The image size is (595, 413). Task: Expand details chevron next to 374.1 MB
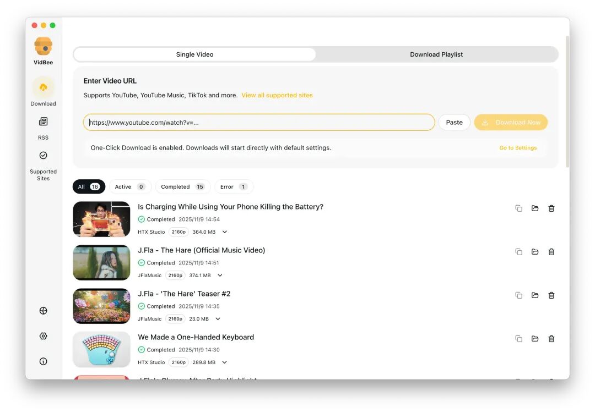[220, 276]
